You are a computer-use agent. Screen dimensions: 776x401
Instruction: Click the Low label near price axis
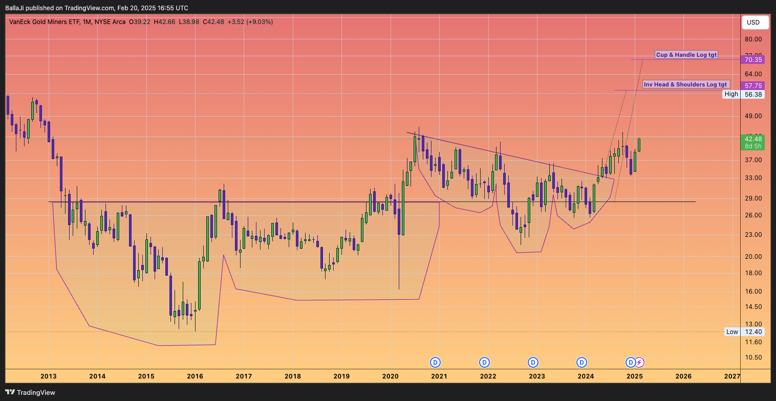coord(732,332)
